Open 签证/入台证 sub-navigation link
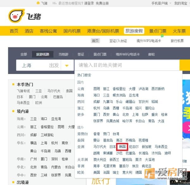The height and width of the screenshot is (185, 190). (x=118, y=41)
